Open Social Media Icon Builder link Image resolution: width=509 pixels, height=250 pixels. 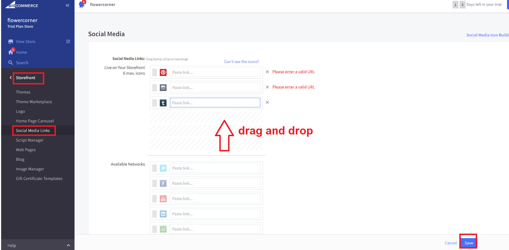click(488, 35)
